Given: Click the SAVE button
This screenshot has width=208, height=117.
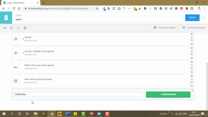Looking at the screenshot, I should [192, 18].
